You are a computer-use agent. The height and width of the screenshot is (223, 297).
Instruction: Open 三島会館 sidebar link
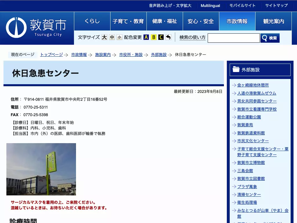(245, 171)
